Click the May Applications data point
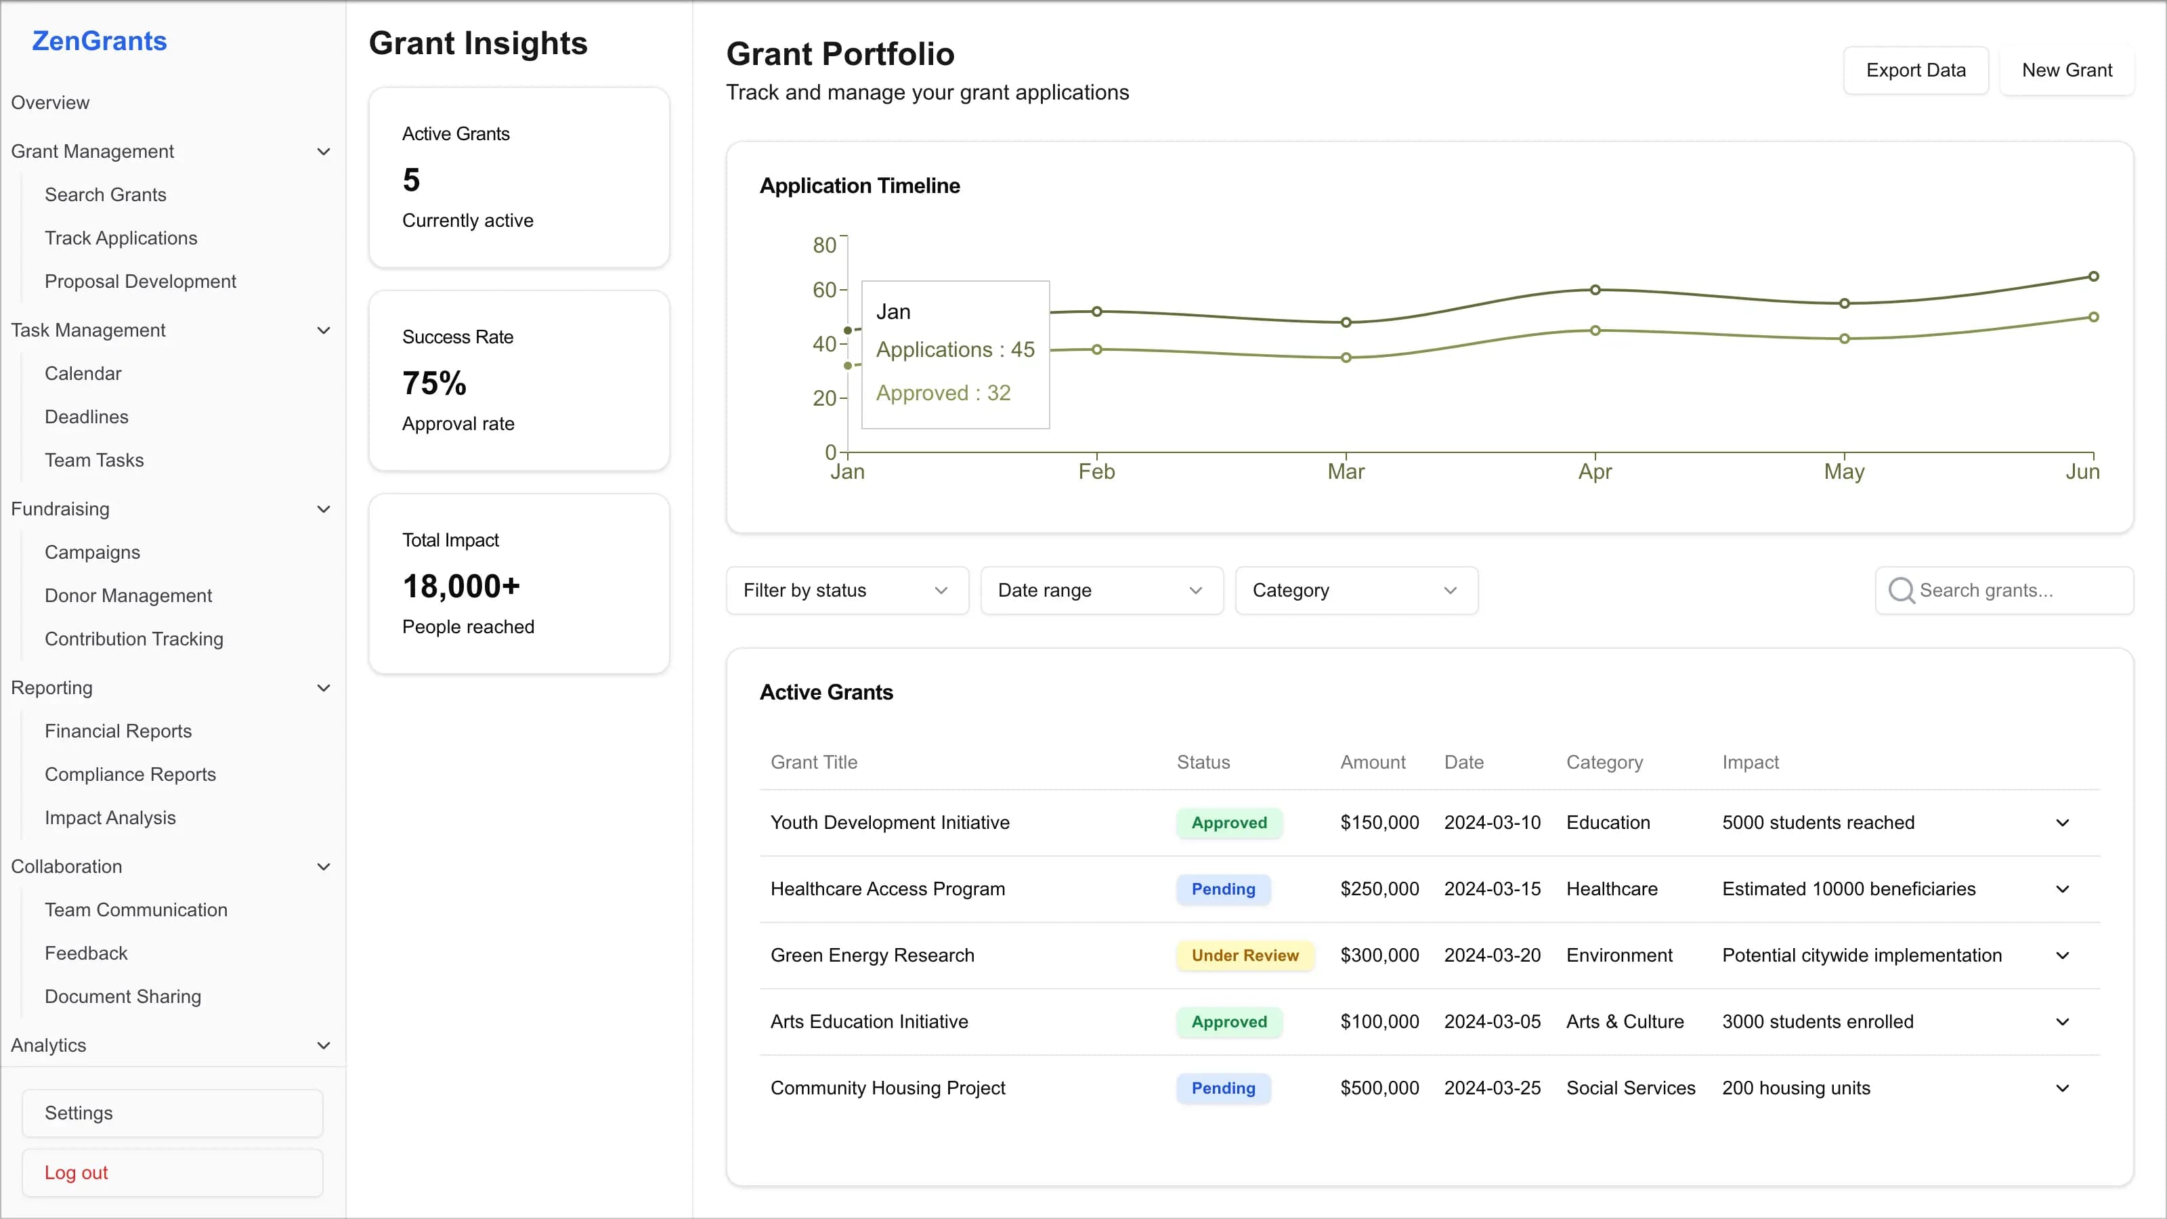The image size is (2167, 1219). [1844, 303]
